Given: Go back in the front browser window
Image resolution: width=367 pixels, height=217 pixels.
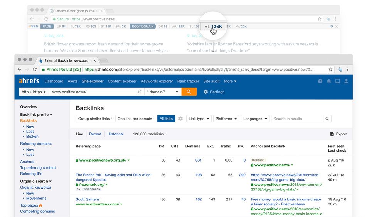Looking at the screenshot, I should [x=19, y=69].
